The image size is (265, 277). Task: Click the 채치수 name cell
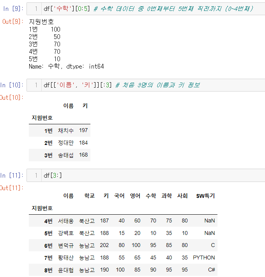click(66, 131)
